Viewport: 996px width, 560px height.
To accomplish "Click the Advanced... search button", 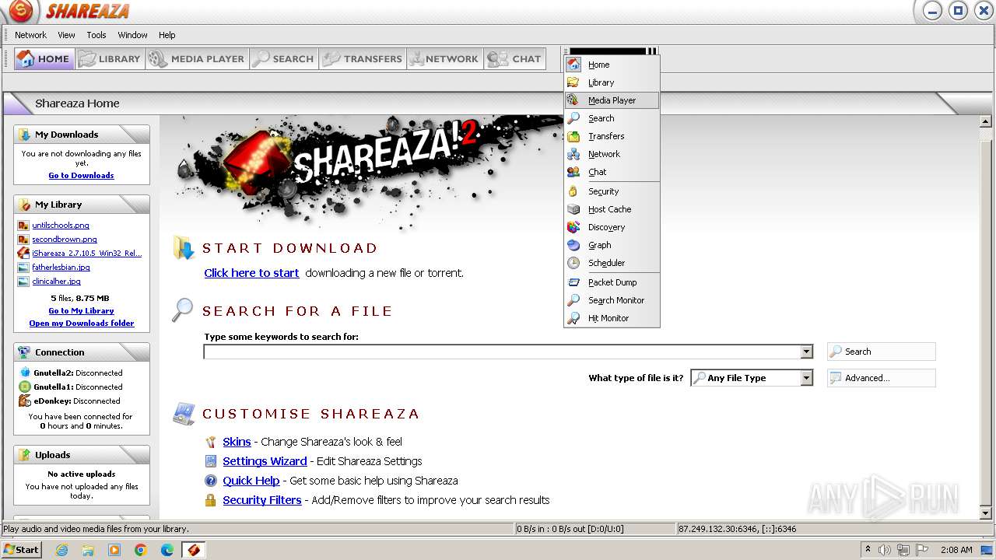I will click(x=881, y=378).
